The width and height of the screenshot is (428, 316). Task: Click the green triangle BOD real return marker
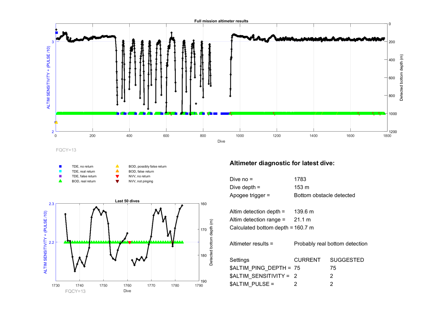[x=60, y=181]
